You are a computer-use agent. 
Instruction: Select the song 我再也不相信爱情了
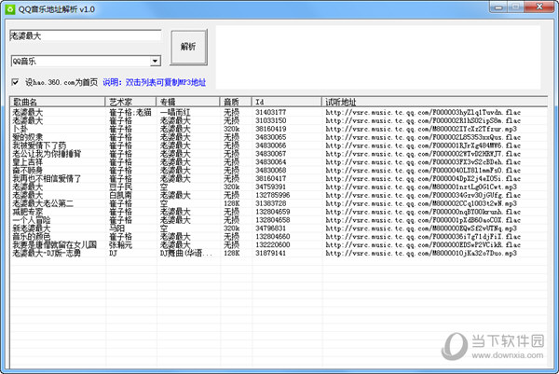(47, 179)
